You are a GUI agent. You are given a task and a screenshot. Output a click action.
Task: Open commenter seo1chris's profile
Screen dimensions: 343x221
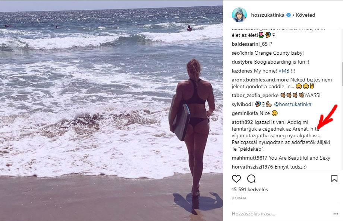(x=242, y=53)
